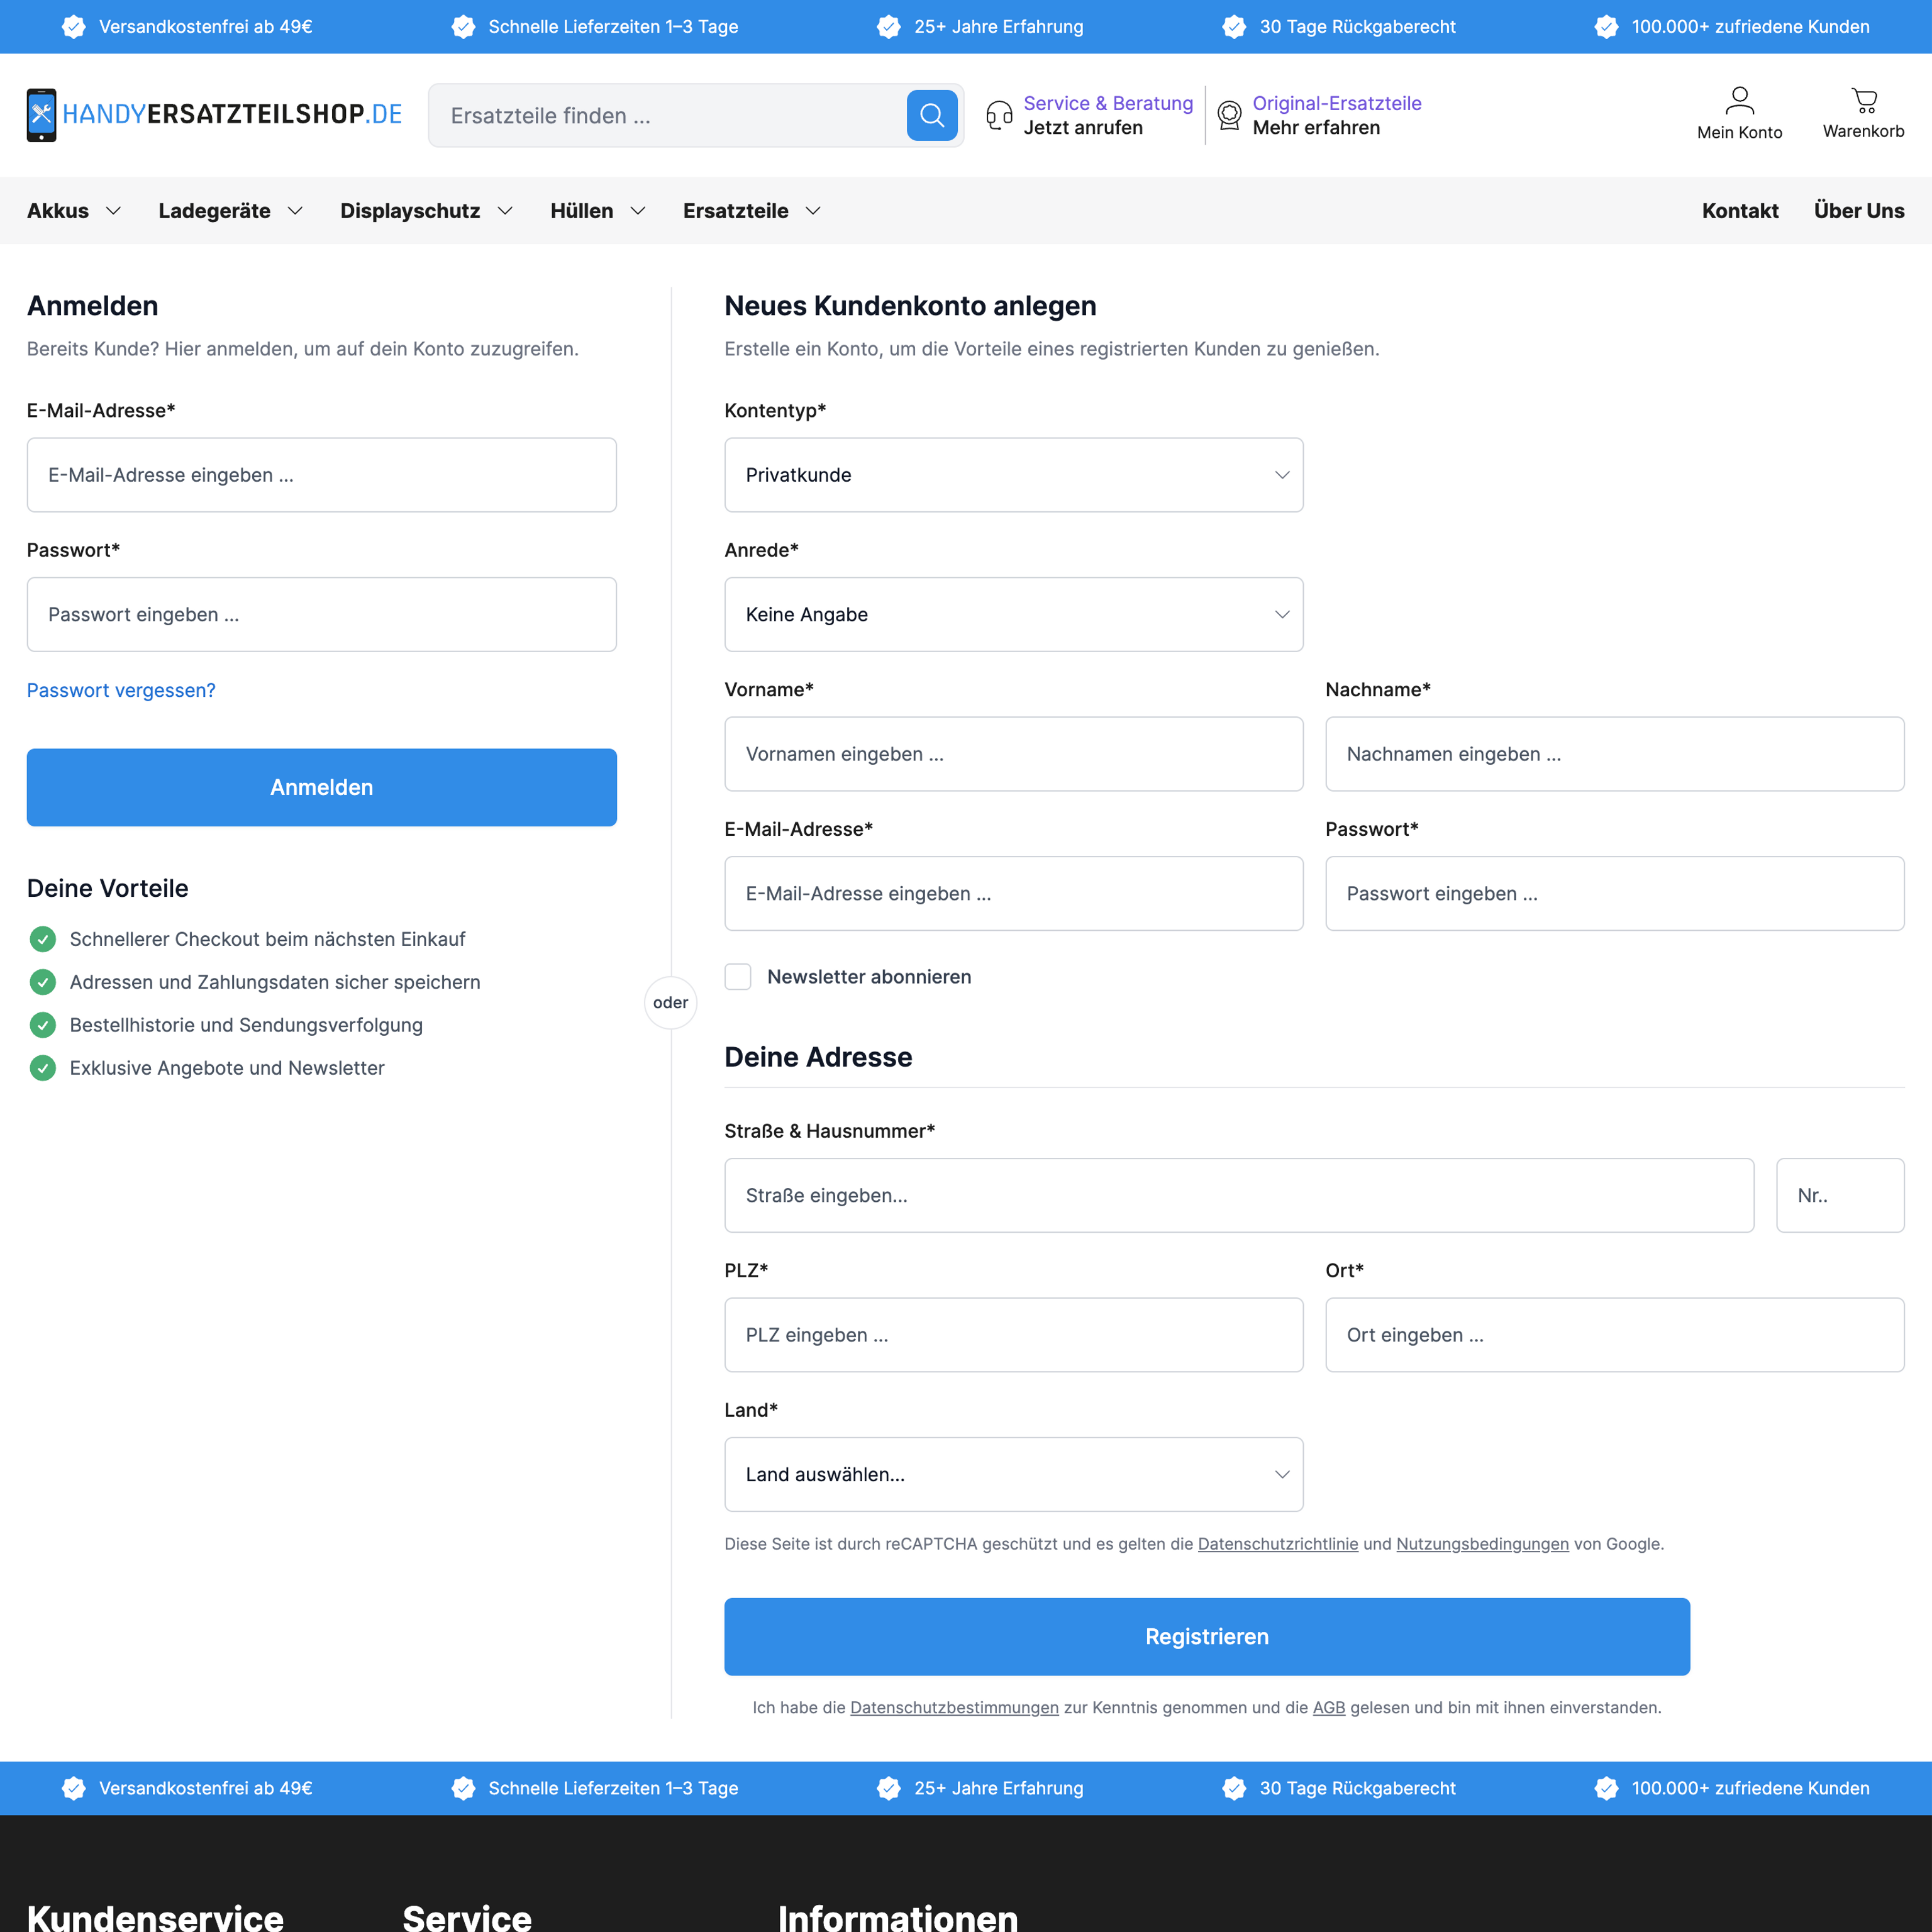Click the shield icon beside Versandkostenfrei ab 49€
This screenshot has width=1932, height=1932.
(73, 26)
